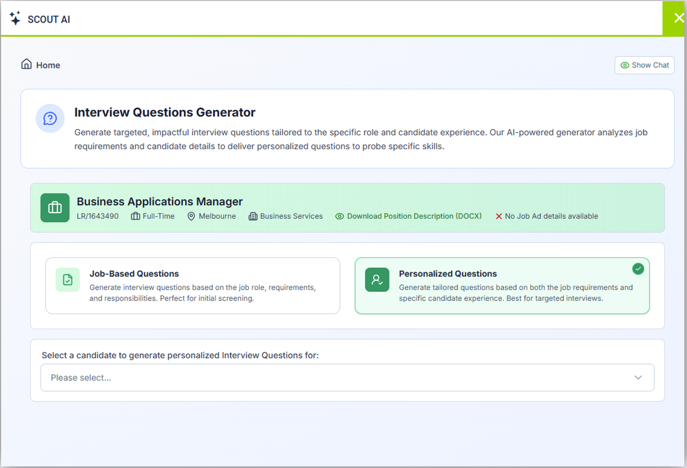Click the LR/1643490 job reference
This screenshot has height=468, width=687.
[x=98, y=216]
